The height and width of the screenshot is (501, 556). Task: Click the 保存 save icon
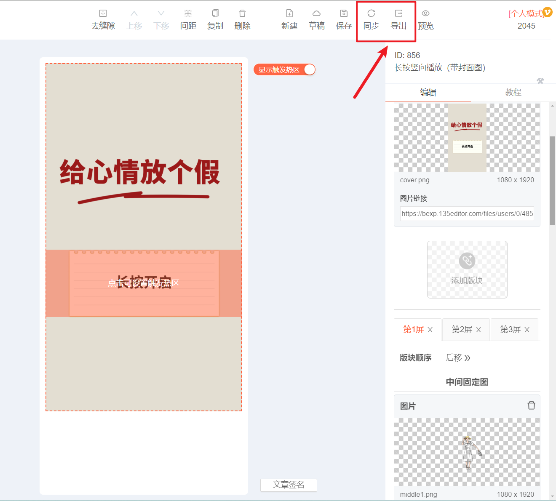pos(344,13)
